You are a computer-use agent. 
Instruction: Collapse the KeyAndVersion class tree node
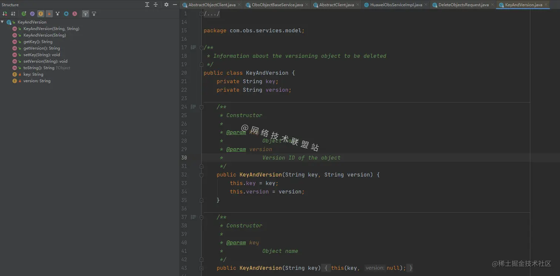click(3, 22)
